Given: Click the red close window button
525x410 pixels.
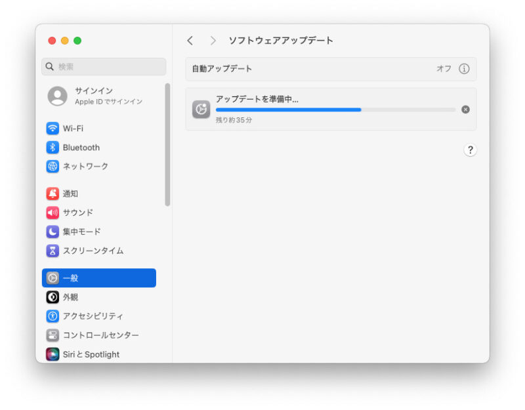Looking at the screenshot, I should [x=52, y=41].
